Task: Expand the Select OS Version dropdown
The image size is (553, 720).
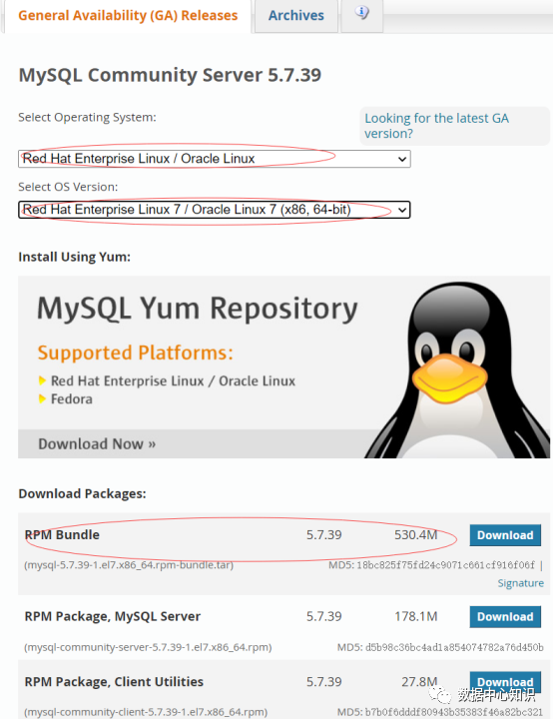Action: (x=215, y=210)
